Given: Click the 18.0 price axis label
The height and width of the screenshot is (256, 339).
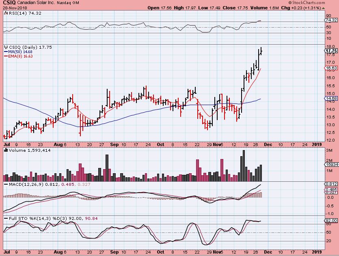Looking at the screenshot, I should pyautogui.click(x=330, y=47).
